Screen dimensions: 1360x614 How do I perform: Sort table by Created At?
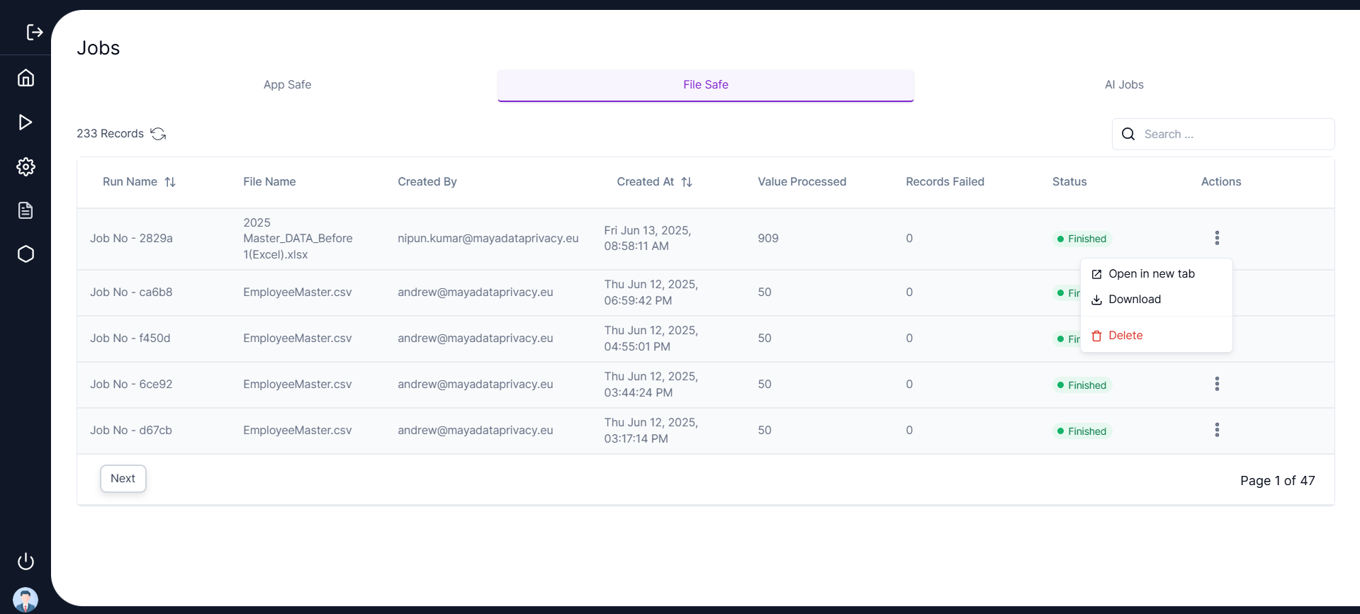686,182
